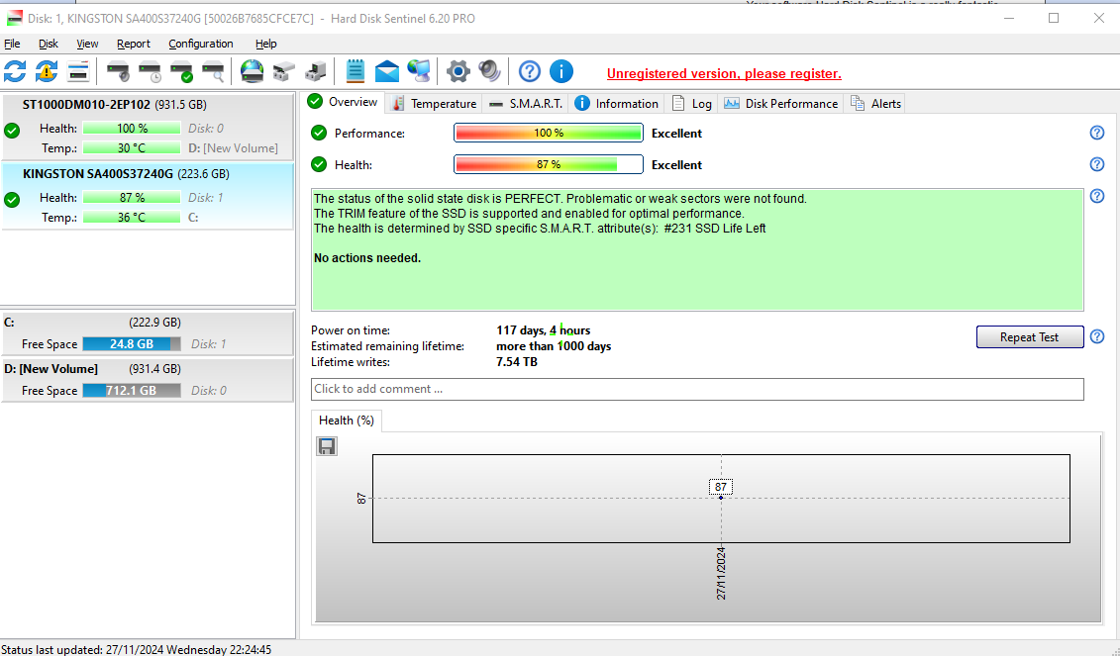
Task: Click the C: free space 24.8 GB bar
Action: pos(132,344)
